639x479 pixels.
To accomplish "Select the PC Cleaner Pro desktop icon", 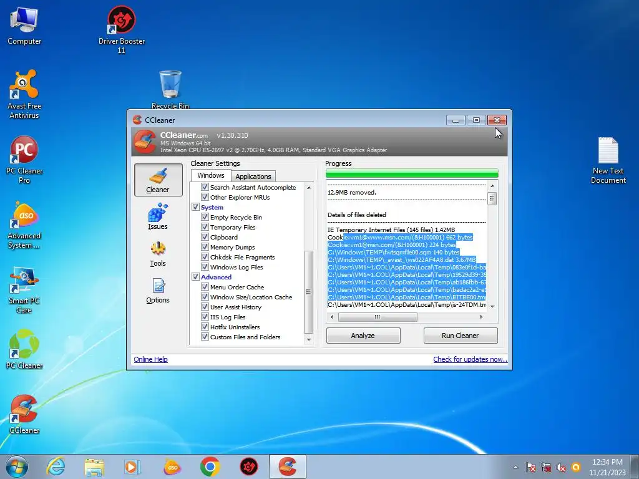I will click(24, 160).
